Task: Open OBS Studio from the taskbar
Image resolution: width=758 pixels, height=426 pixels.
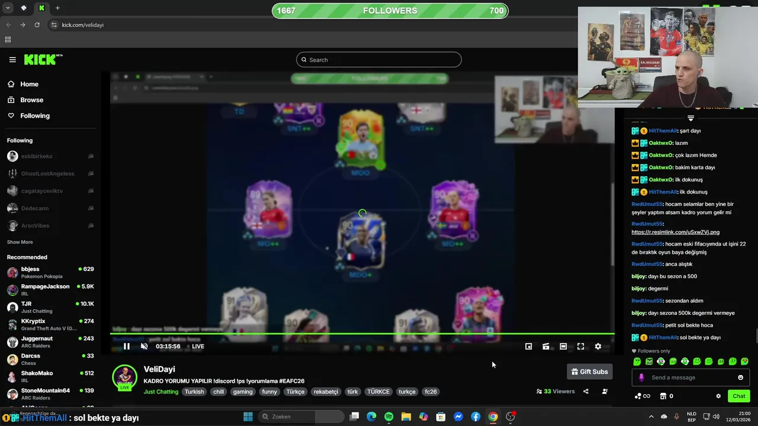Action: tap(510, 417)
